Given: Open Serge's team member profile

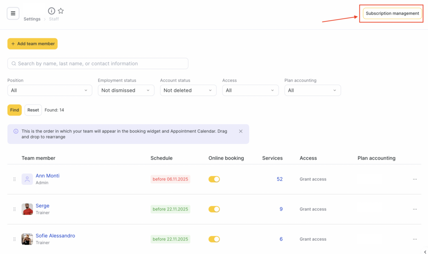Looking at the screenshot, I should pos(42,206).
